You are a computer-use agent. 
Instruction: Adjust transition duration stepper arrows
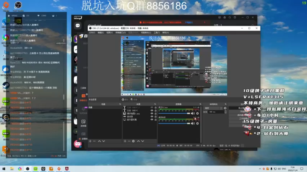(225, 112)
